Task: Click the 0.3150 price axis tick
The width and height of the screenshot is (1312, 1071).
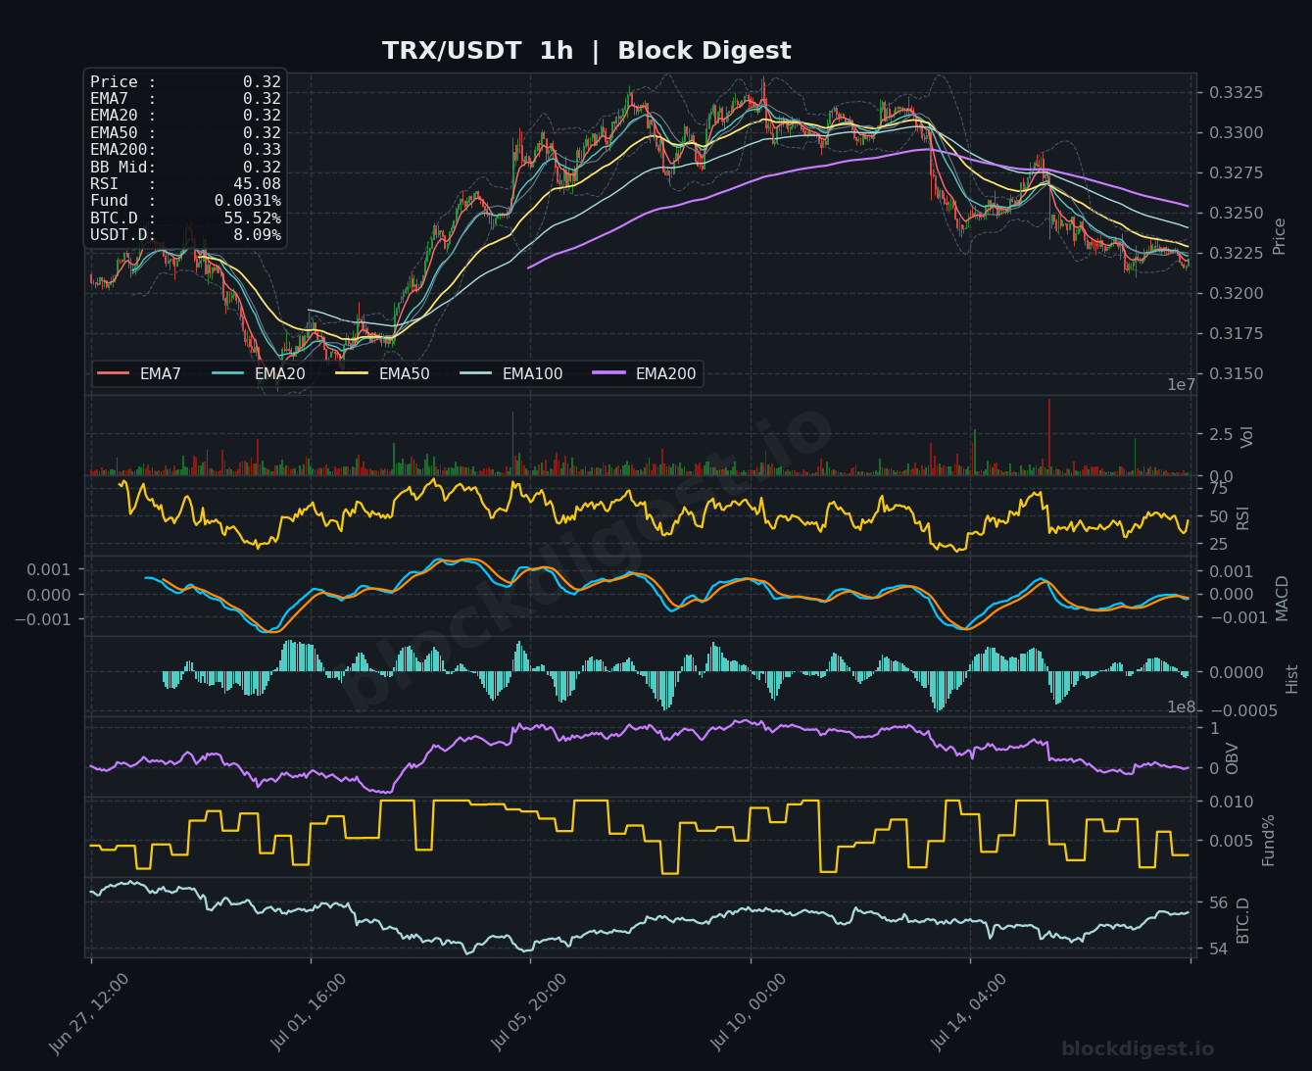Action: pyautogui.click(x=1236, y=373)
